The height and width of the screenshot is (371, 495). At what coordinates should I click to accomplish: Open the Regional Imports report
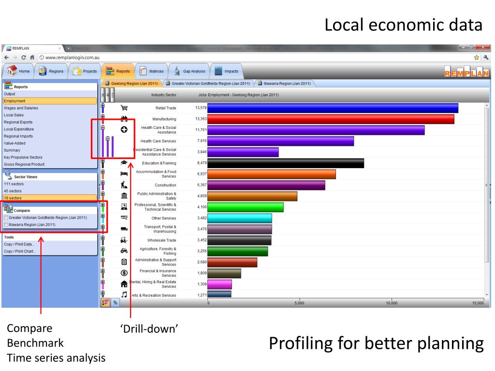pyautogui.click(x=50, y=136)
